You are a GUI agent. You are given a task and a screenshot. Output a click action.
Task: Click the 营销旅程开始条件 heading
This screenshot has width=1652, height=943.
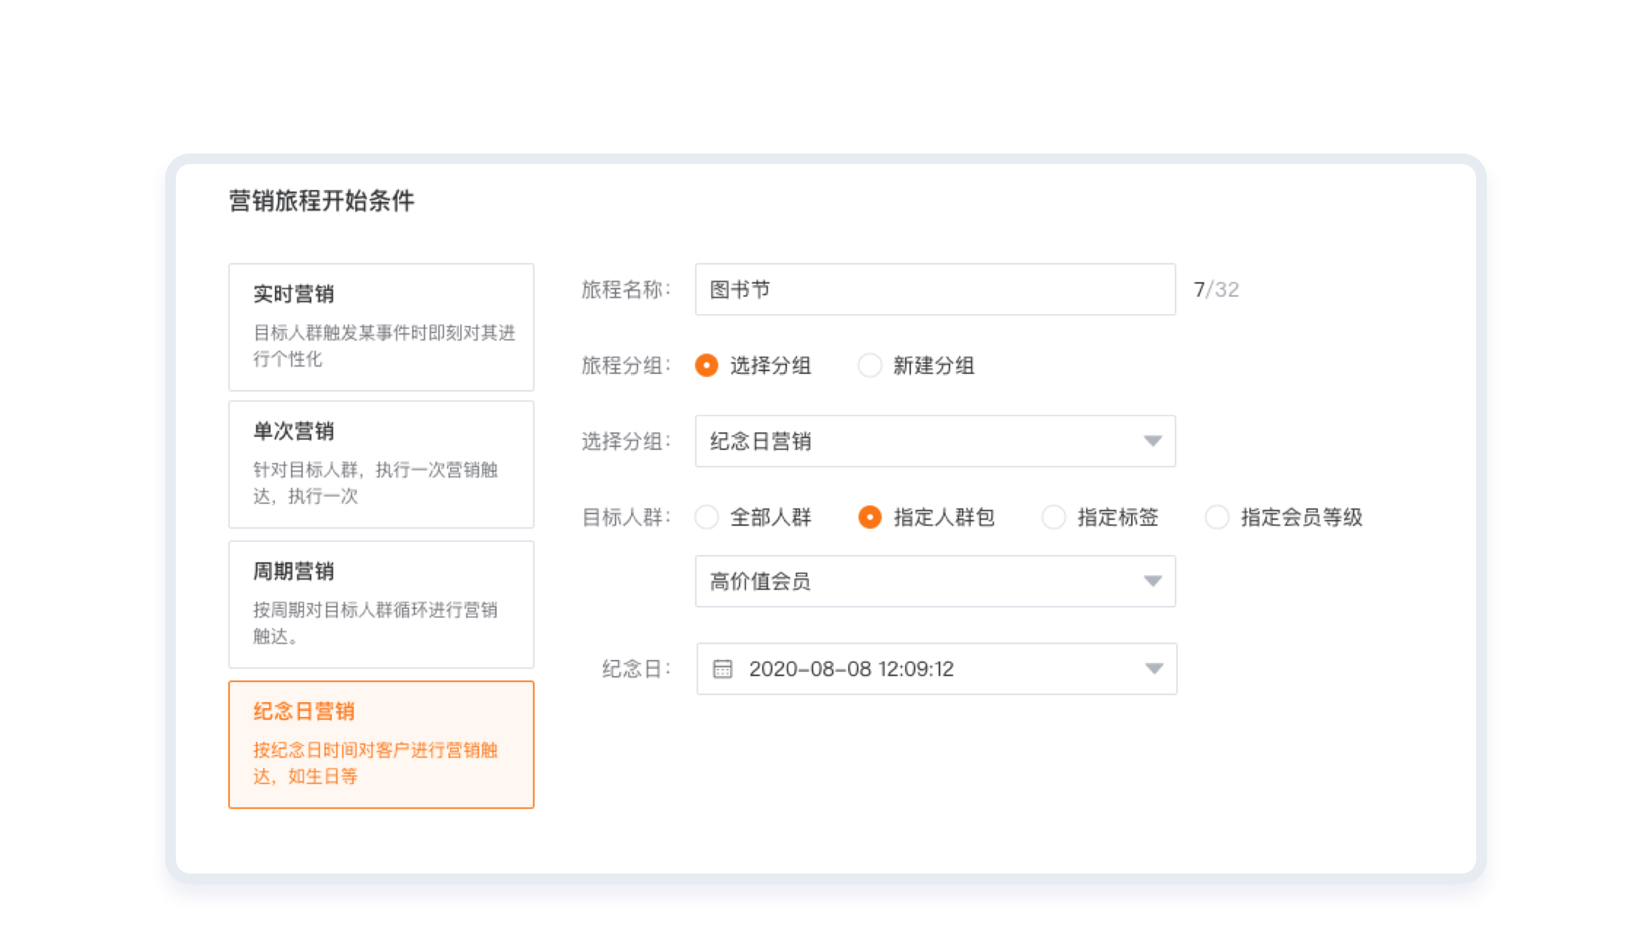[x=321, y=201]
